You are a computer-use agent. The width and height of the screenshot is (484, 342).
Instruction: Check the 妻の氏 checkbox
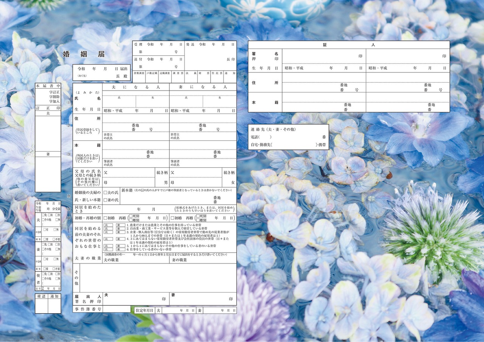(105, 200)
